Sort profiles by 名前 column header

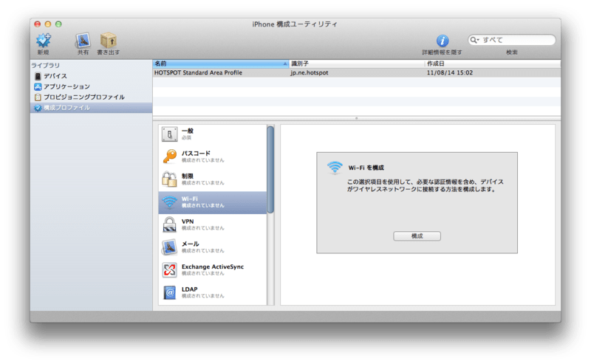point(219,63)
